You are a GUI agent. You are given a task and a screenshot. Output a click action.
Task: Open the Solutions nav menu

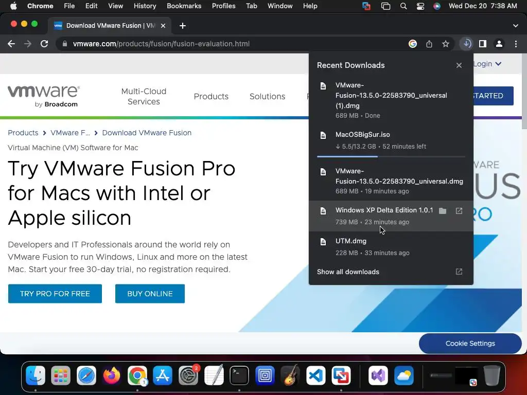pyautogui.click(x=267, y=96)
